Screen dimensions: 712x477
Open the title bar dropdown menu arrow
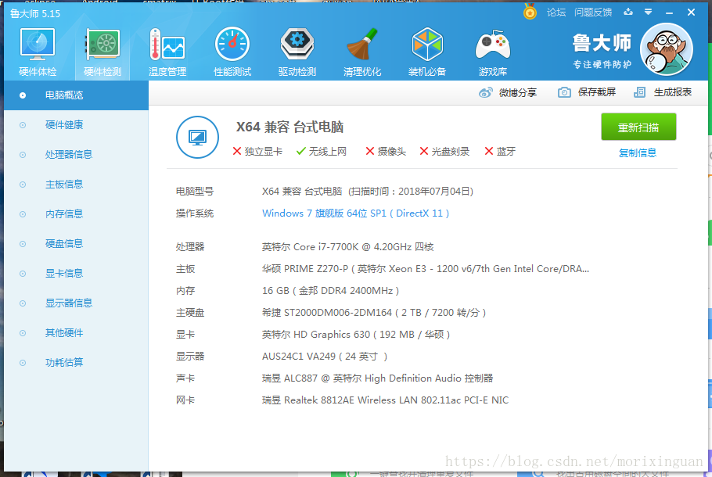(649, 12)
